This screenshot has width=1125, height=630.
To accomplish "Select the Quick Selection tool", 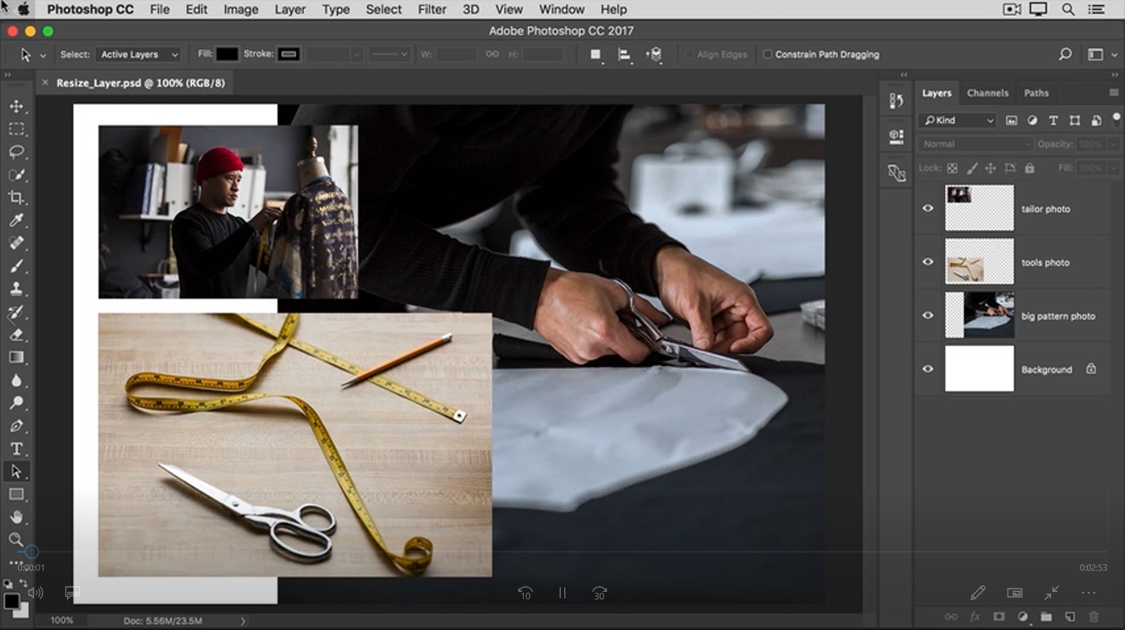I will pos(16,175).
